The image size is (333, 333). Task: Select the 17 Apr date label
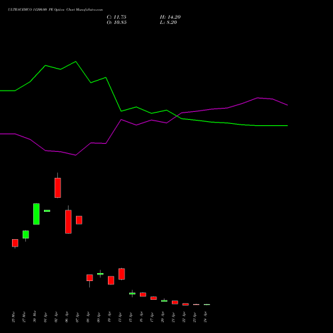(x=152, y=317)
